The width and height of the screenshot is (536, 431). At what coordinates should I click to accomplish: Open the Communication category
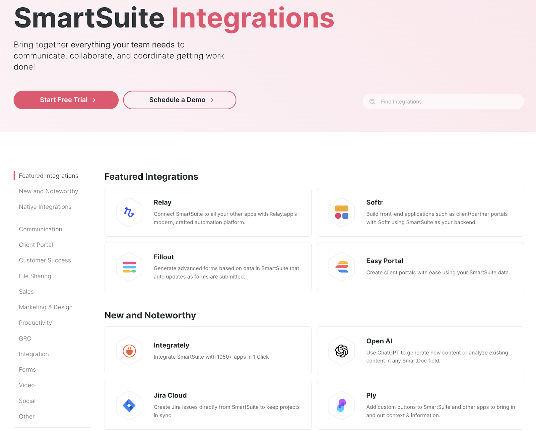tap(41, 229)
